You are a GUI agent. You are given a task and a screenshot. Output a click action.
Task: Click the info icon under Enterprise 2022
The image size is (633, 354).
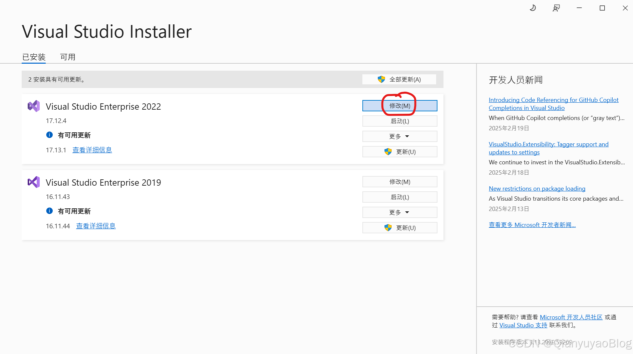click(x=49, y=135)
